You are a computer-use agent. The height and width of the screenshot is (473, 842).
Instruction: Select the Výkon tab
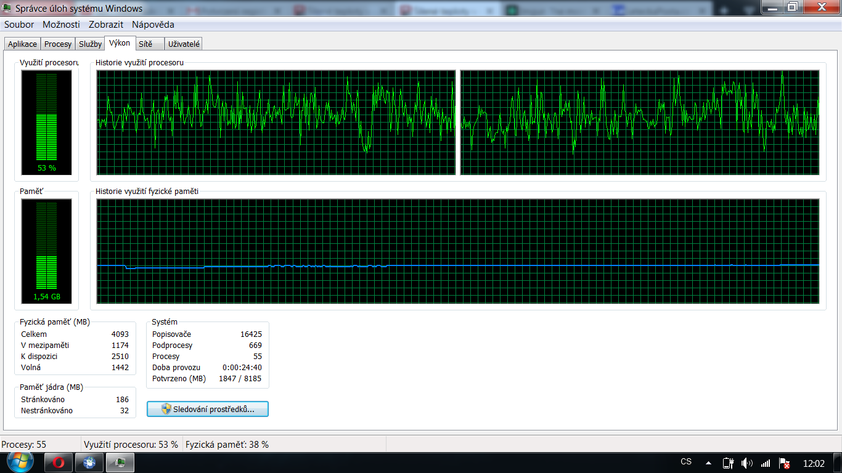point(120,43)
